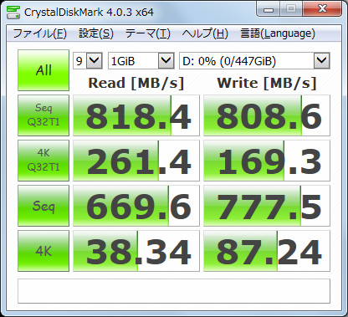Open the ヘルプ(H) help menu
Screen dimensions: 348x317
pos(205,33)
